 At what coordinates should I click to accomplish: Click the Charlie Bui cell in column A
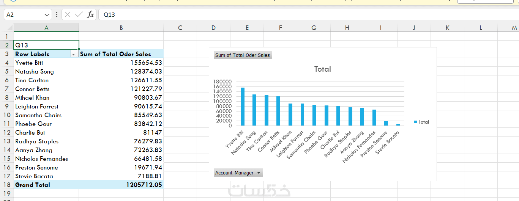coord(46,132)
